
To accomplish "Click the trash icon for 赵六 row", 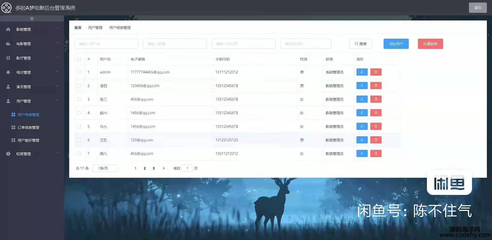I will tap(376, 113).
